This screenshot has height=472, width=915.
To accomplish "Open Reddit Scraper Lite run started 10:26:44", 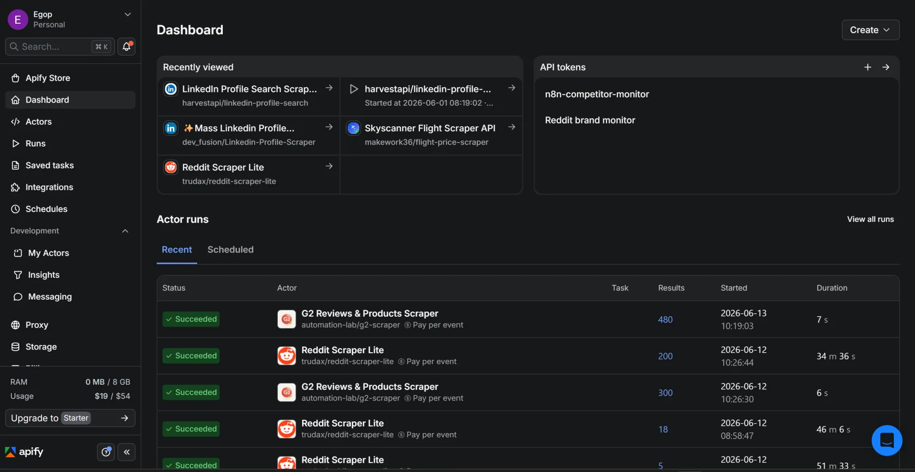I will click(528, 356).
